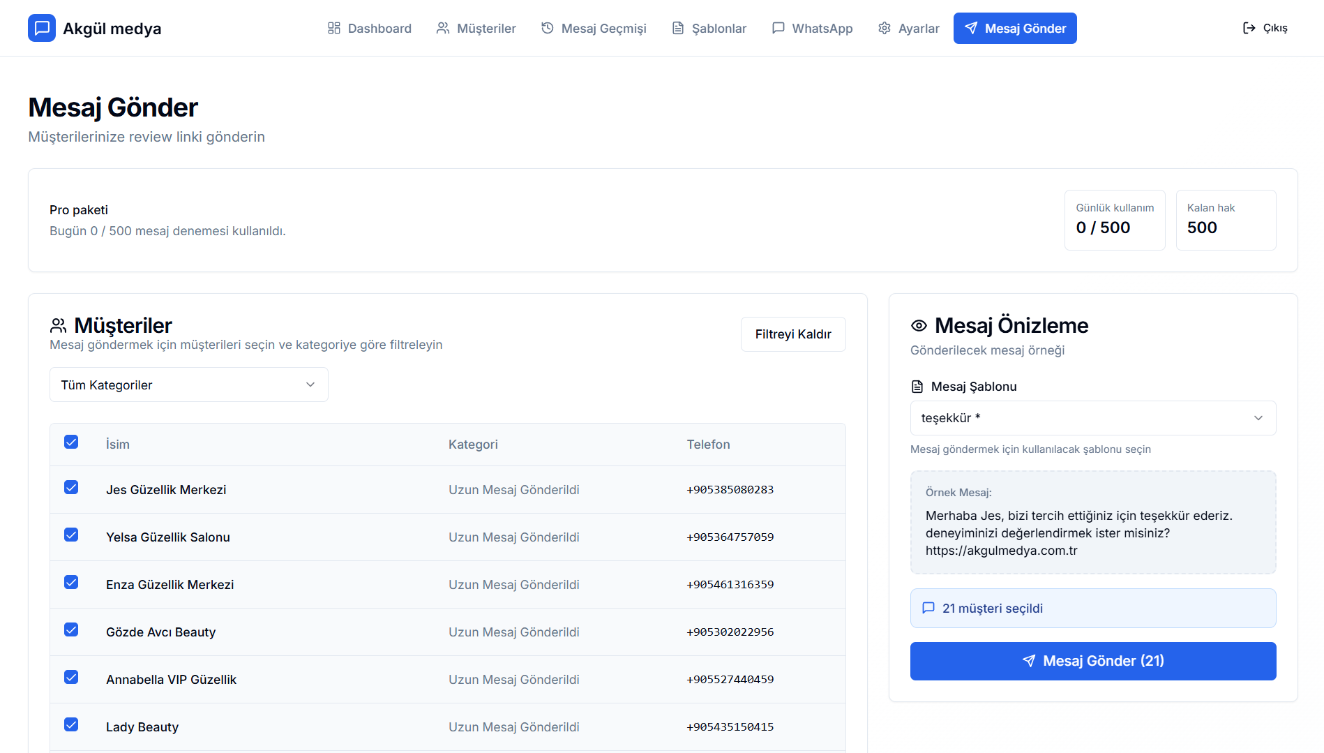This screenshot has height=753, width=1324.
Task: Uncheck Gözde Avcı Beauty row checkbox
Action: [x=71, y=629]
